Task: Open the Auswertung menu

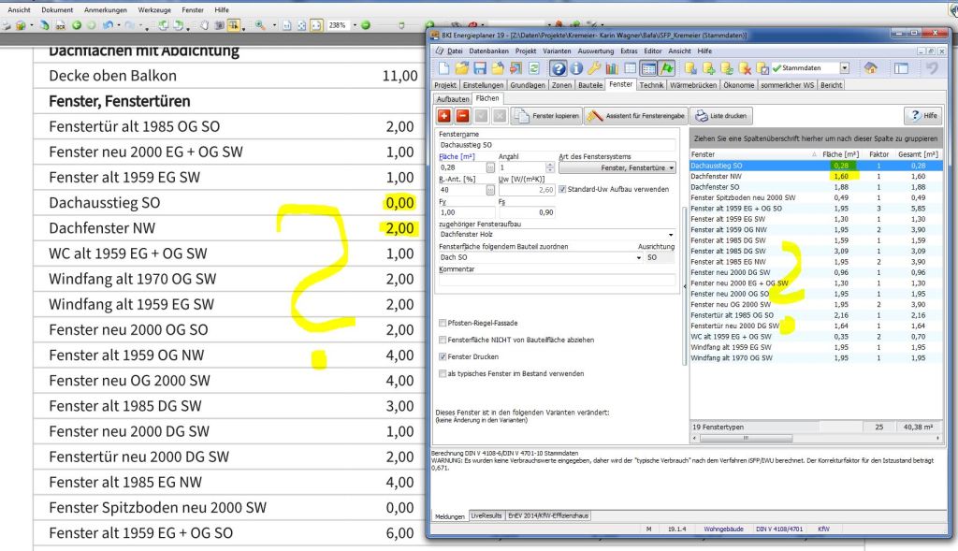Action: pyautogui.click(x=596, y=51)
